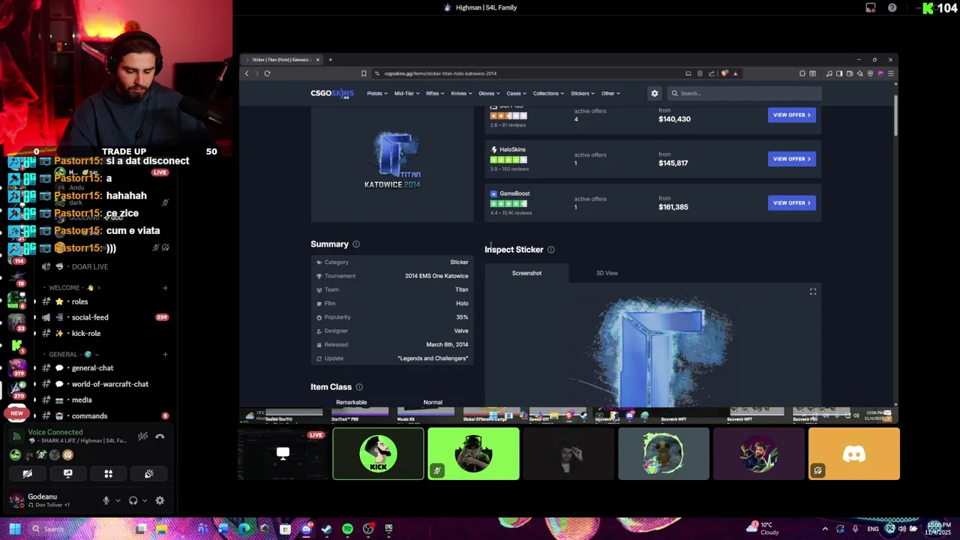Open Discord activities launcher button
The width and height of the screenshot is (960, 540).
pyautogui.click(x=108, y=473)
